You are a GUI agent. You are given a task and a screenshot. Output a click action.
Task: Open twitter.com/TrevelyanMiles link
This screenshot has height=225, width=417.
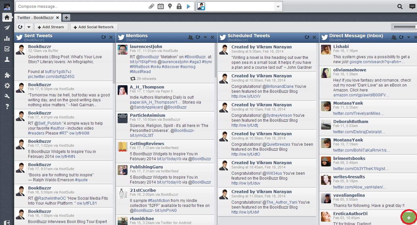click(359, 113)
